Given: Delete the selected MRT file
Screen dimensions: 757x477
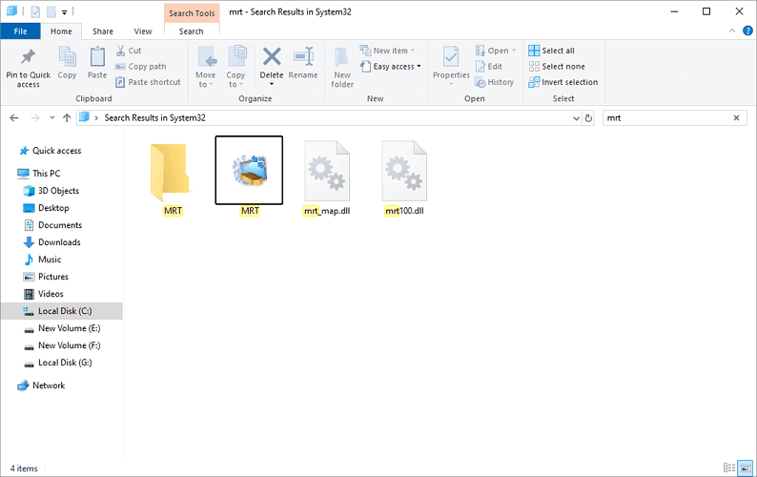Looking at the screenshot, I should point(272,62).
